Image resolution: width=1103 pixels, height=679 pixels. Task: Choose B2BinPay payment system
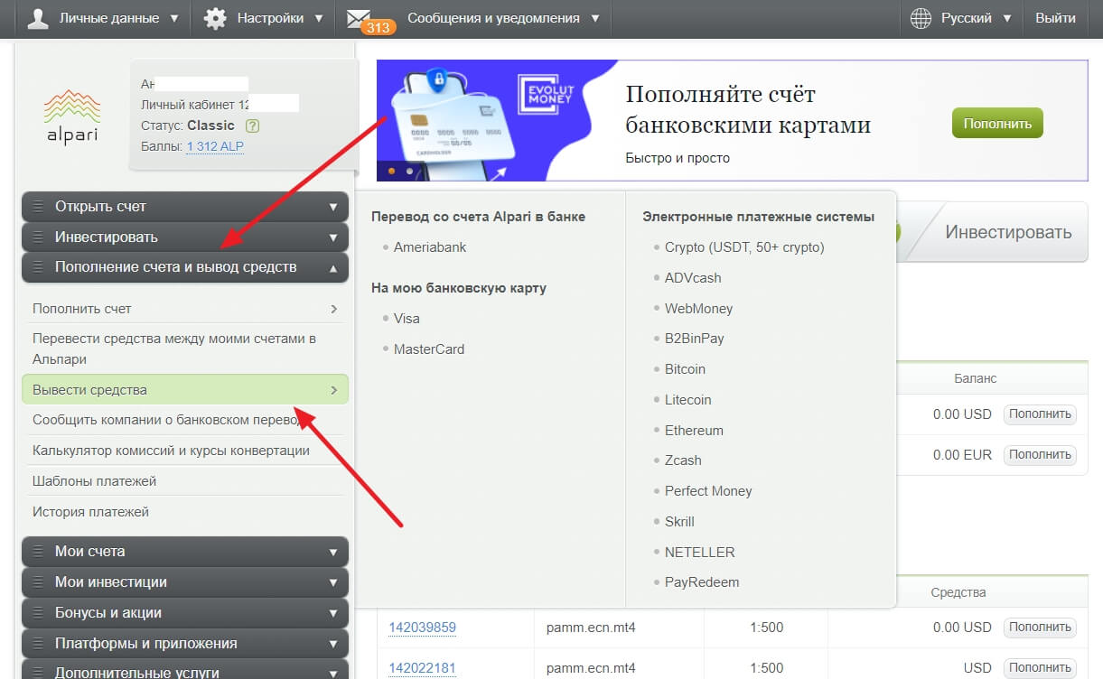pos(695,339)
